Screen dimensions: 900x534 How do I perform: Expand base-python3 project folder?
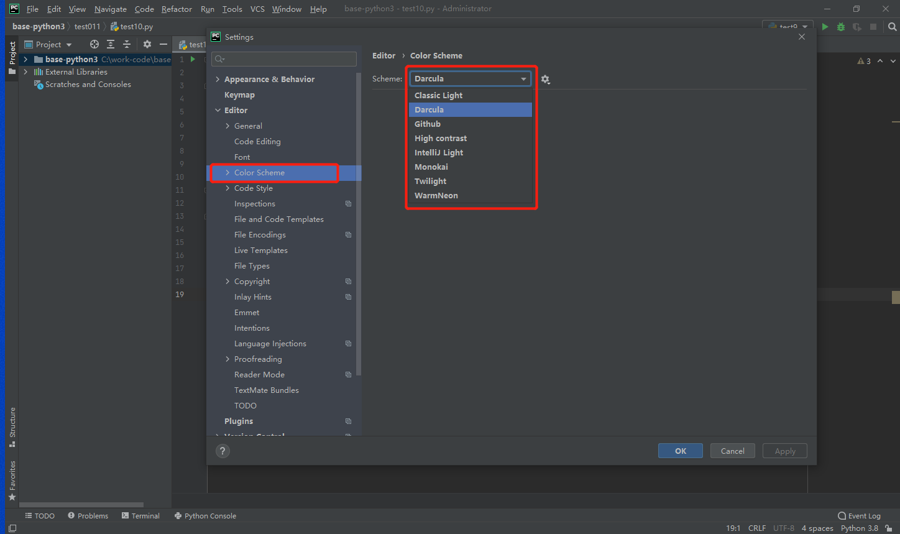[25, 60]
